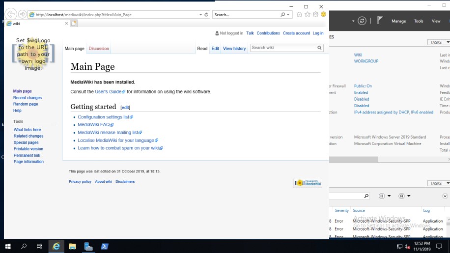450x253 pixels.
Task: Open Printable version link
Action: tap(28, 149)
